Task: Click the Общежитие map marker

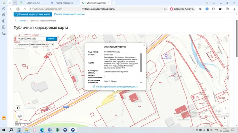Action: 166,56
